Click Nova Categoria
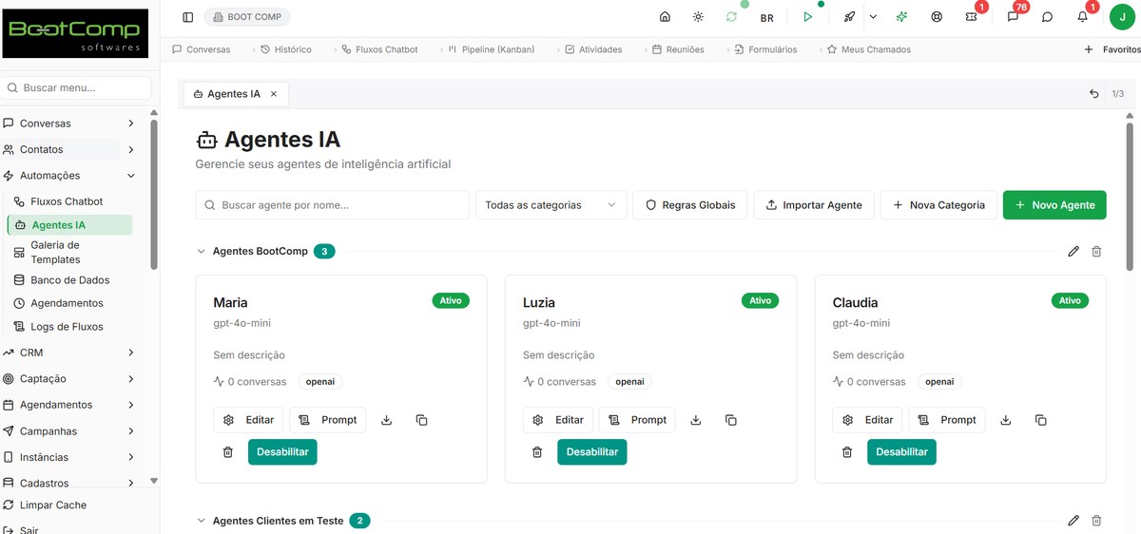The height and width of the screenshot is (534, 1141). point(938,205)
